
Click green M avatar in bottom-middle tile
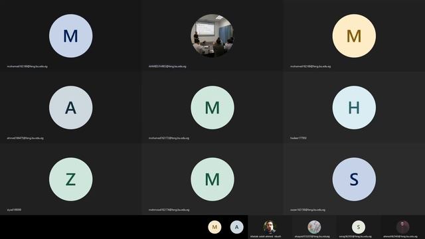212,179
